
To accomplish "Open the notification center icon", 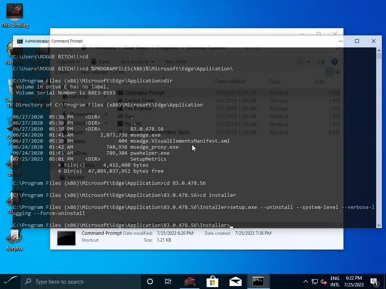I will [374, 282].
